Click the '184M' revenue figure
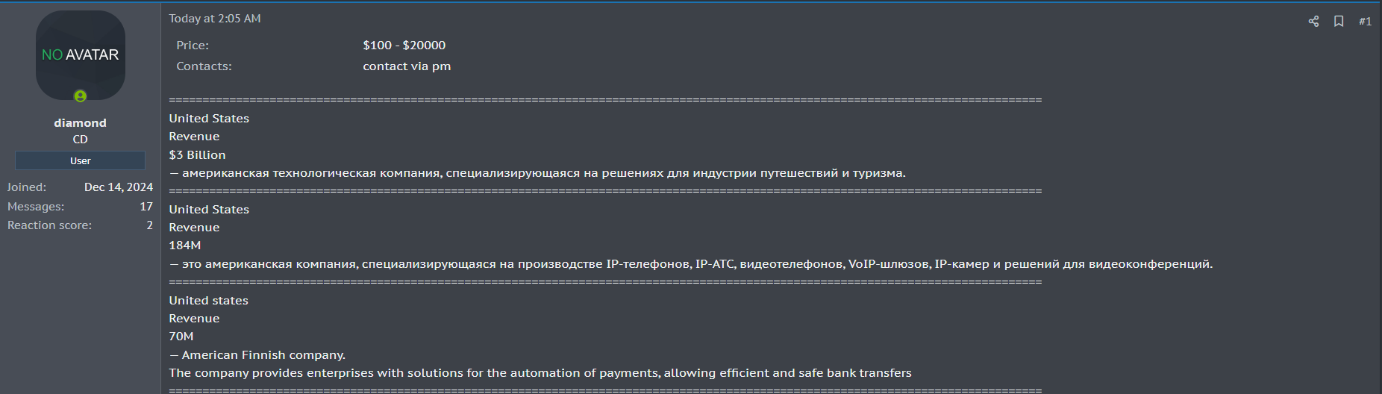The height and width of the screenshot is (394, 1382). (x=185, y=246)
